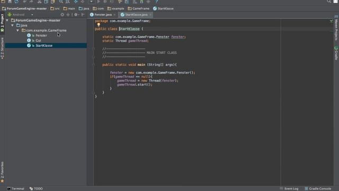
Task: Select Fenster class in project tree
Action: pos(41,36)
